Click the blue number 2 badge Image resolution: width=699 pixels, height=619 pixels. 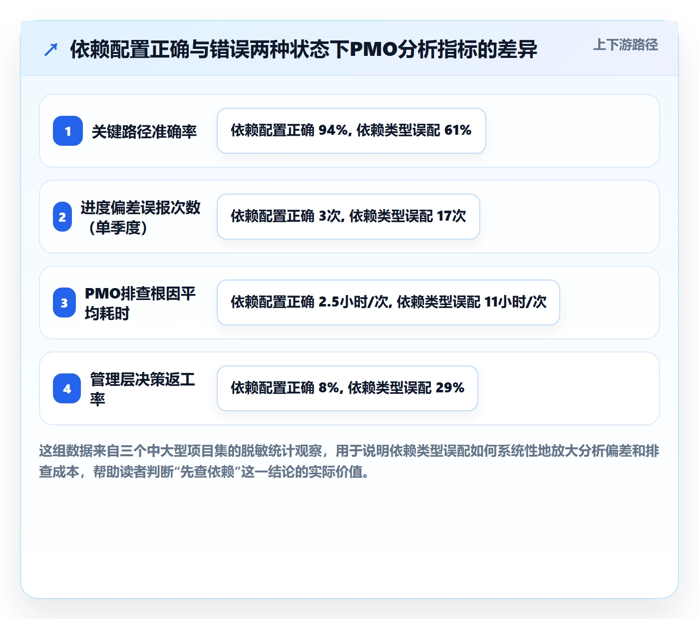point(62,217)
